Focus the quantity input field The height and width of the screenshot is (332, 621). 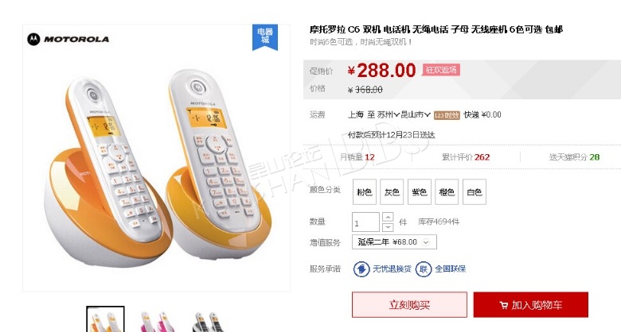pyautogui.click(x=365, y=222)
